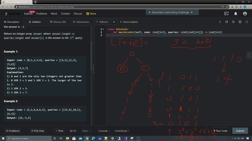The image size is (252, 141).
Task: Open Cortana circle in taskbar
Action: (x=54, y=138)
